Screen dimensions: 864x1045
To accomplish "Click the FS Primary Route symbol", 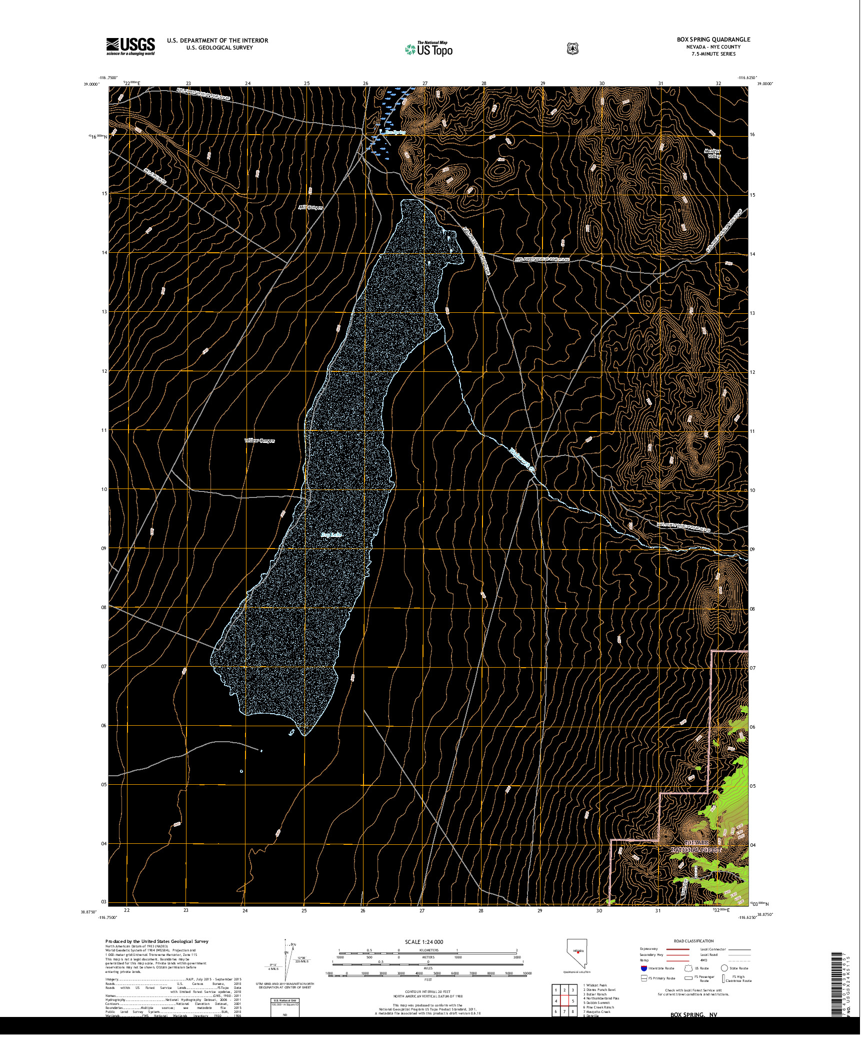I will click(643, 977).
